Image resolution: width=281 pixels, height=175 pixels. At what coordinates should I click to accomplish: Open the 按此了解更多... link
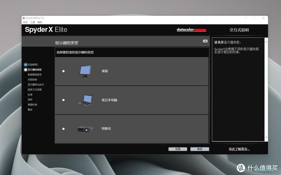[239, 149]
